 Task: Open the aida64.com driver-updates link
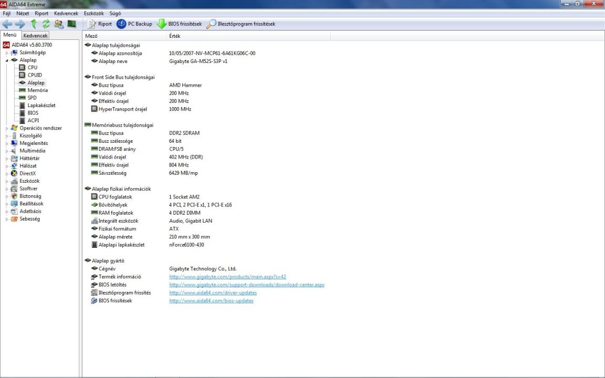[213, 293]
